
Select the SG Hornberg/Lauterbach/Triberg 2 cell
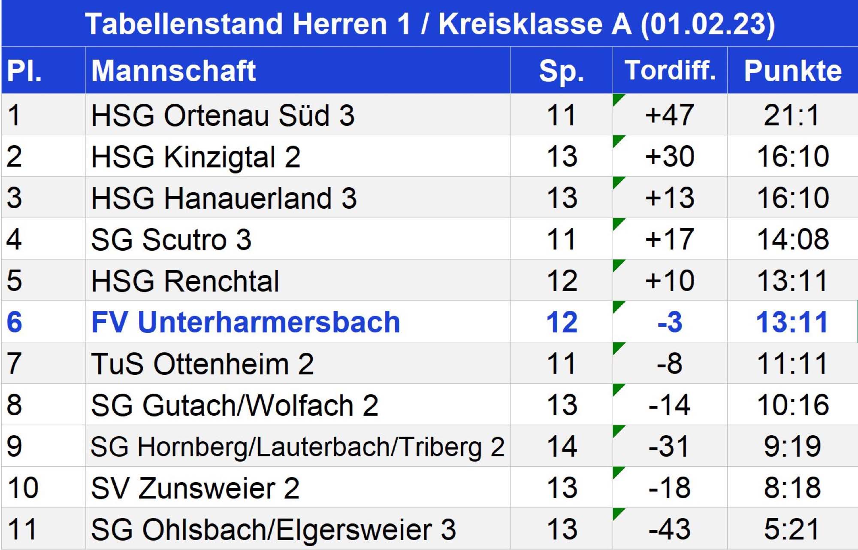pos(297,447)
